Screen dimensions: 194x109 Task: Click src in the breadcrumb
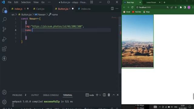click(x=13, y=15)
